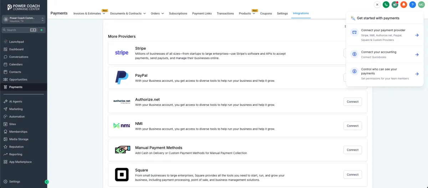The height and width of the screenshot is (188, 428).
Task: Click the "Get started with payments" title
Action: coord(378,18)
